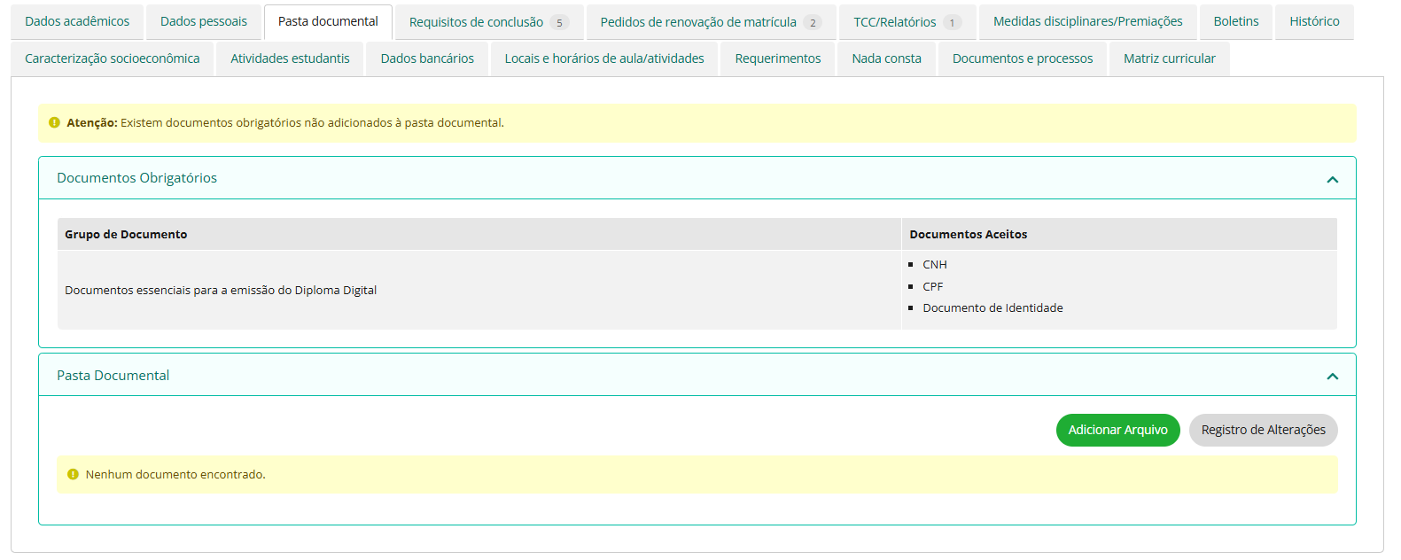Screen dimensions: 1401x560
Task: View Locais e horários de aula/atividades
Action: tap(604, 58)
